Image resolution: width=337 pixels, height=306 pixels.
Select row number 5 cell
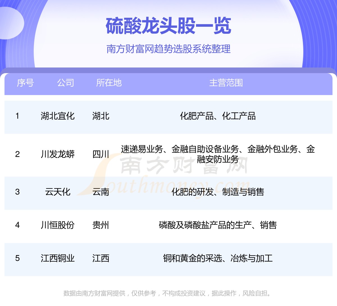(x=17, y=258)
